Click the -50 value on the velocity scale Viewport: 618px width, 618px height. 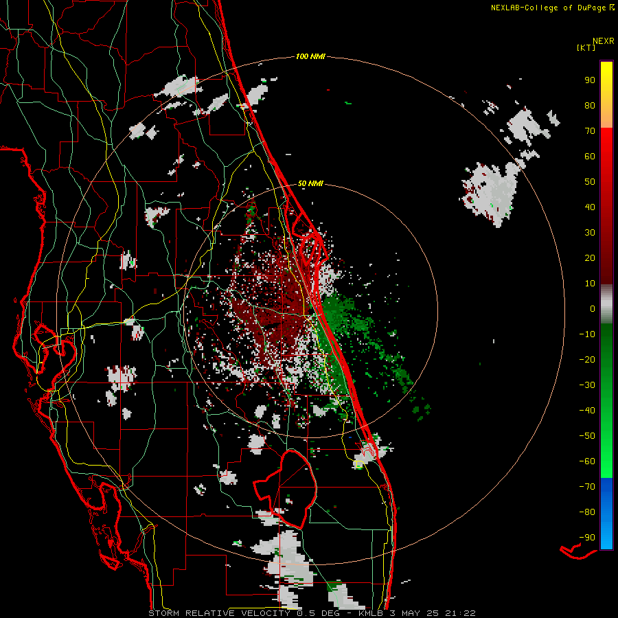click(587, 436)
